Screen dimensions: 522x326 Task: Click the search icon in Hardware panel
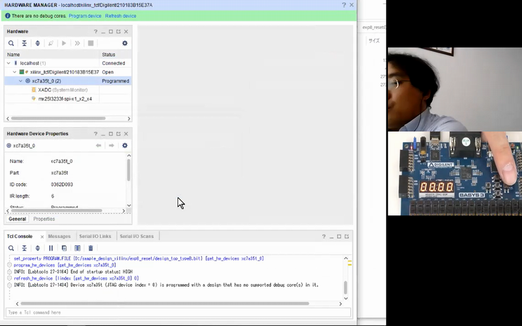point(11,43)
